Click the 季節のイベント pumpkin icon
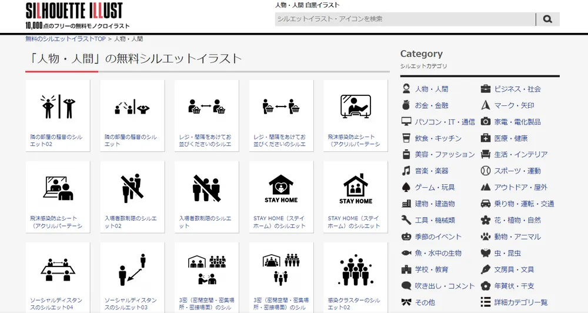The image size is (588, 313). [406, 237]
